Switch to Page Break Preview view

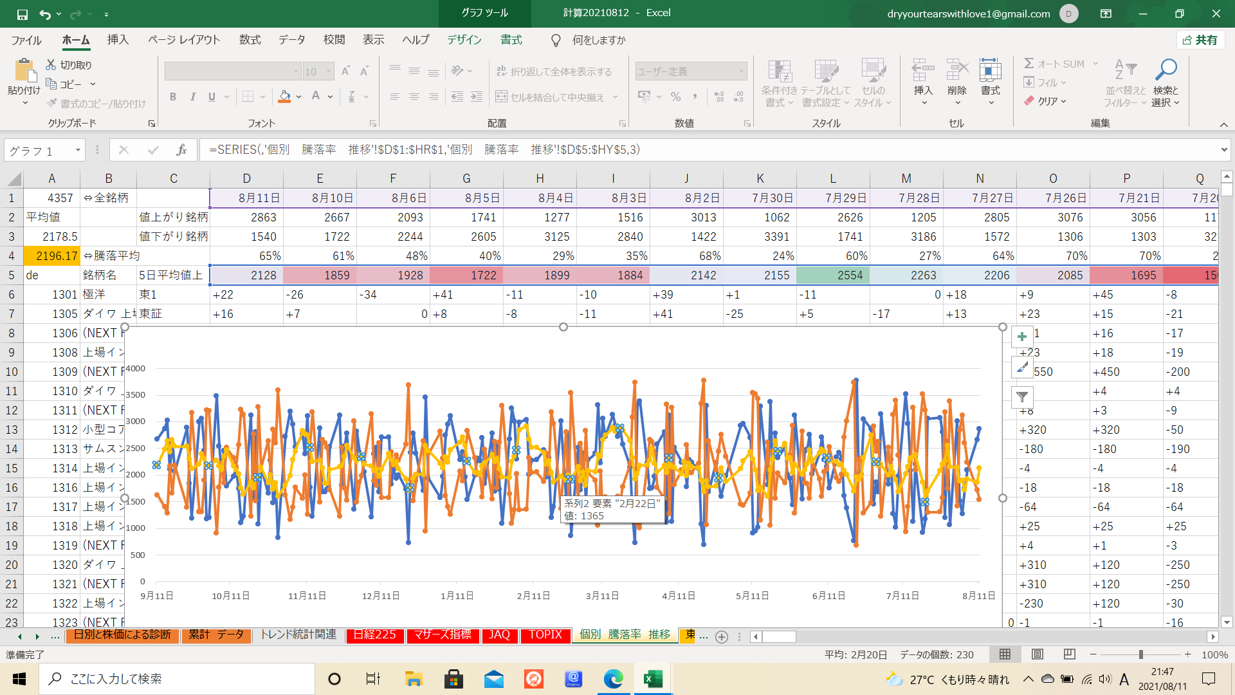pos(1070,654)
